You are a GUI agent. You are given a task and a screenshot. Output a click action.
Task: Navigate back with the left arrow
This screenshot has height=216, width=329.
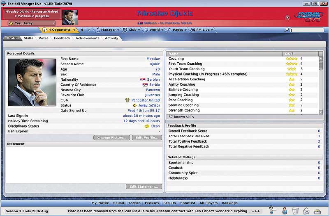(x=81, y=30)
